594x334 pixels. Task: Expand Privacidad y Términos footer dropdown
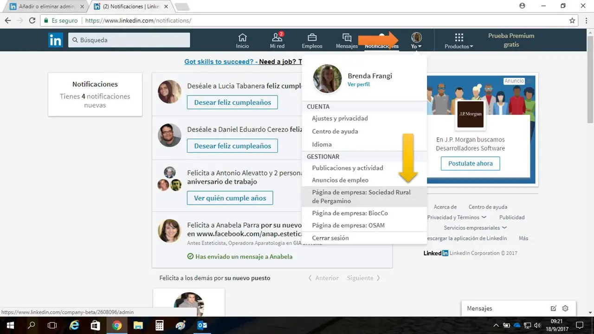tap(457, 217)
